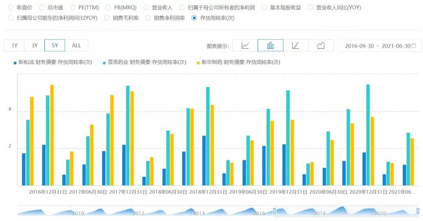
Task: Choose the 3Y time range tab
Action: click(x=34, y=45)
